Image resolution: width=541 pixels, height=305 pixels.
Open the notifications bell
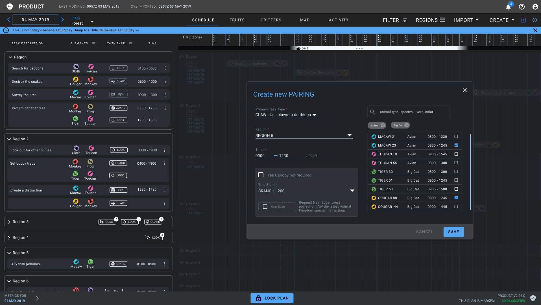click(508, 7)
